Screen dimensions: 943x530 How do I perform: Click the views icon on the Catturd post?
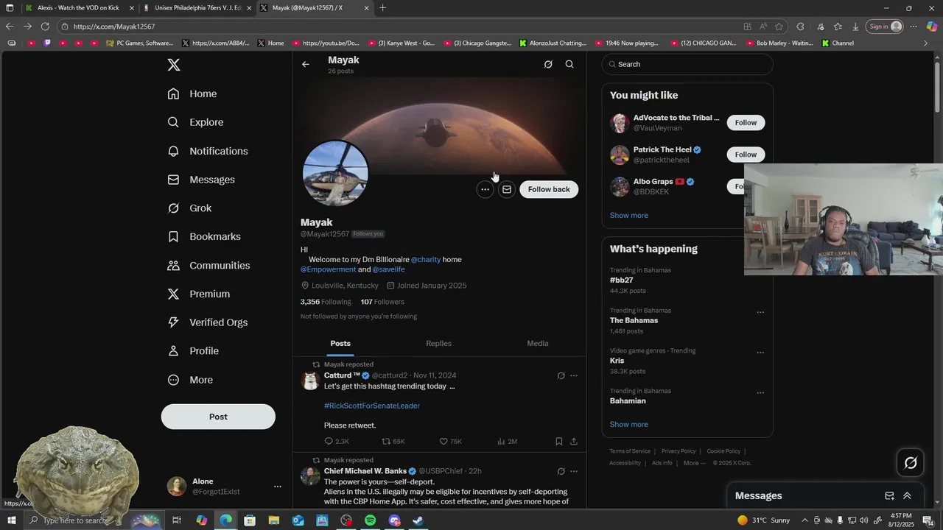[x=501, y=442]
